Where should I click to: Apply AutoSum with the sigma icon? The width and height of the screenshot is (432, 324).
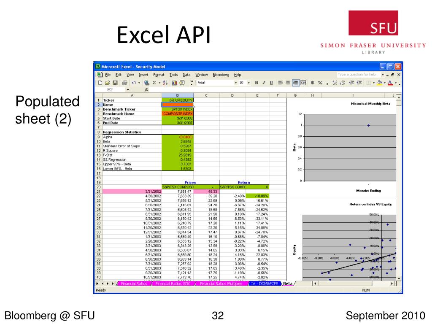point(154,83)
